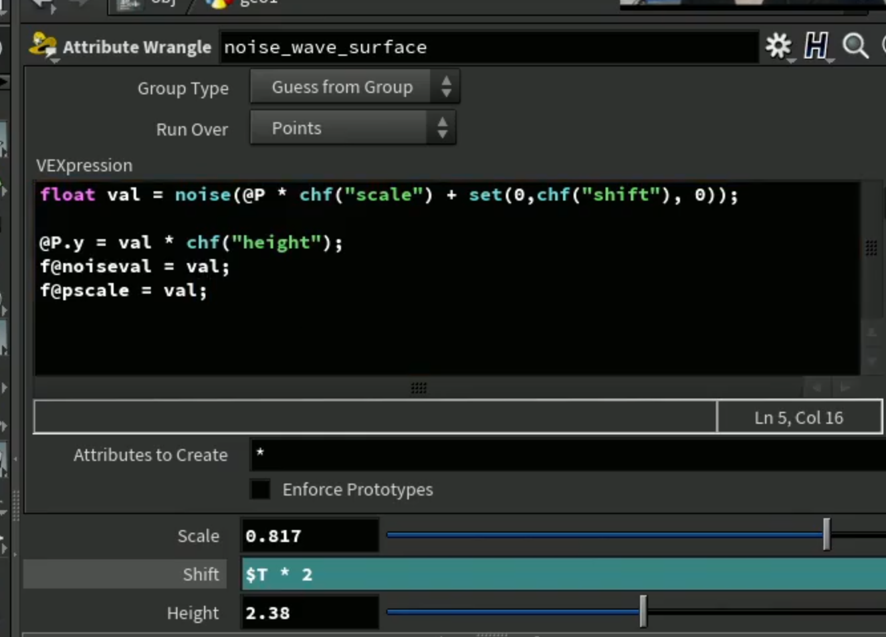
Task: Click the back navigation arrow icon
Action: 43,4
